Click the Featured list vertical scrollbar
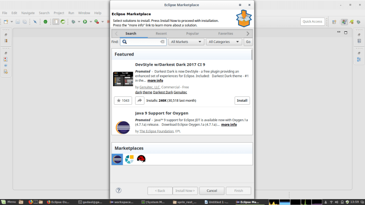This screenshot has width=365, height=205. tap(252, 55)
